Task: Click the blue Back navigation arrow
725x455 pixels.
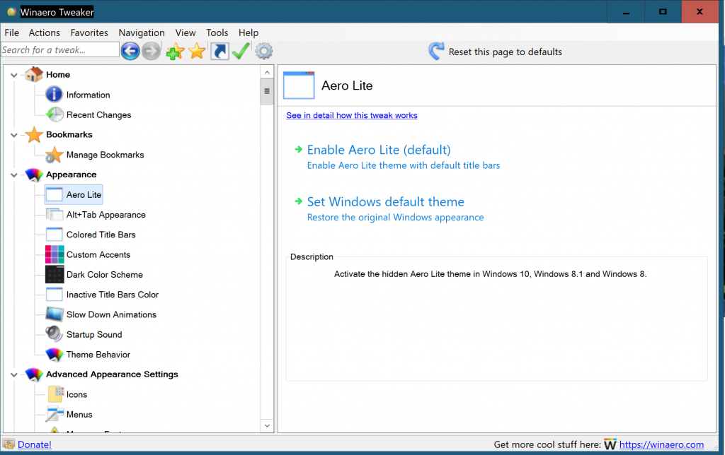Action: click(130, 51)
